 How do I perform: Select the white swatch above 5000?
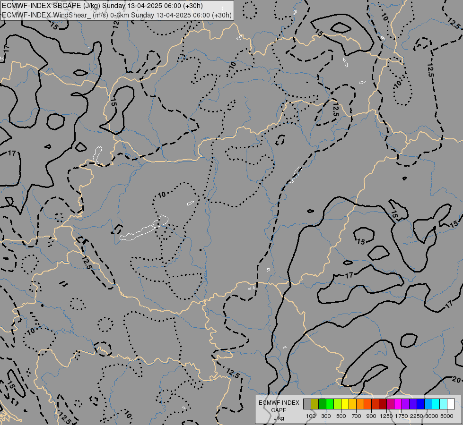pos(451,404)
